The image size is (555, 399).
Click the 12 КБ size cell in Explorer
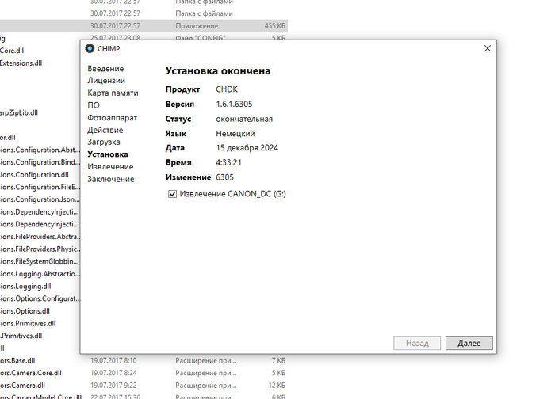[x=277, y=386]
